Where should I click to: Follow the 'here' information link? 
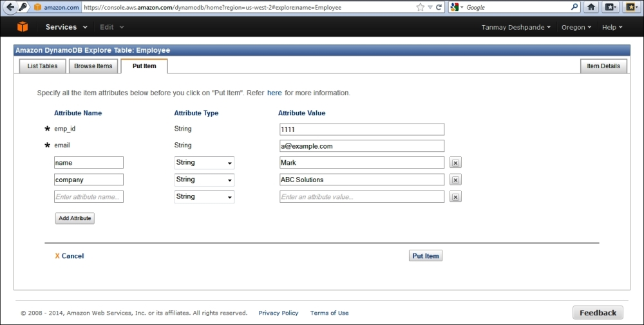click(x=274, y=93)
